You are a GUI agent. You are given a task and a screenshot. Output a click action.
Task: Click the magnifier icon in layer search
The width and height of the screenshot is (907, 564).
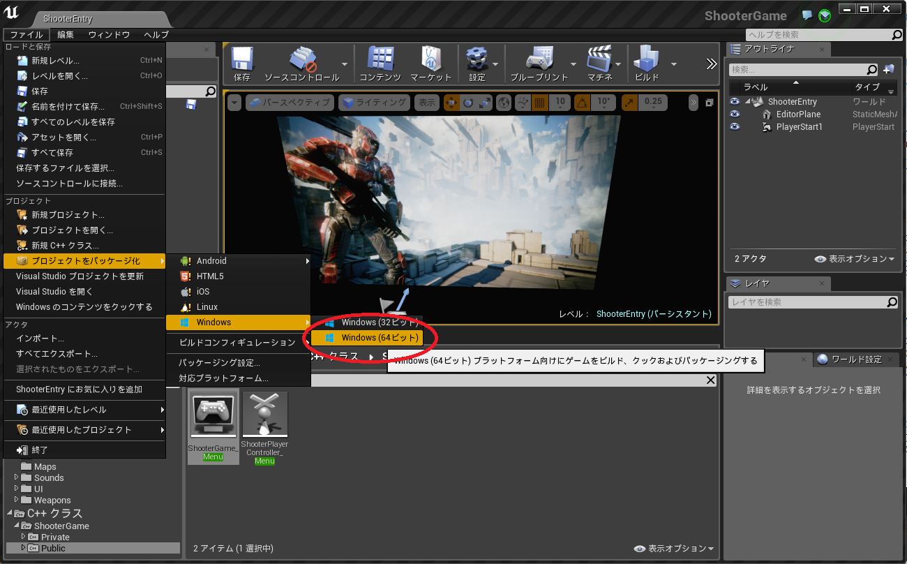coord(892,302)
